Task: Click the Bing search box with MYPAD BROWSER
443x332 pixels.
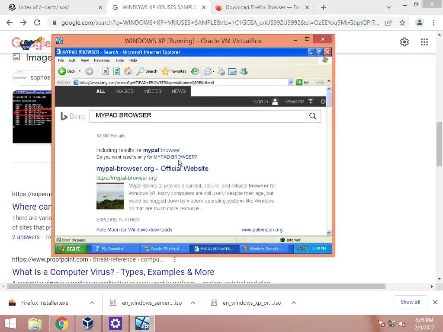Action: click(198, 116)
